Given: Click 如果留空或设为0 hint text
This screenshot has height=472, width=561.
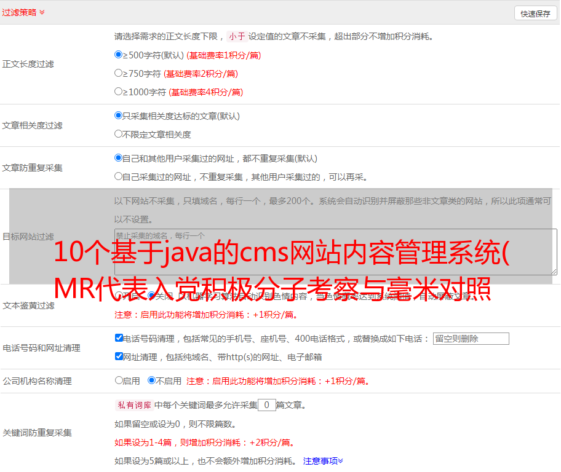Looking at the screenshot, I should pyautogui.click(x=175, y=424).
